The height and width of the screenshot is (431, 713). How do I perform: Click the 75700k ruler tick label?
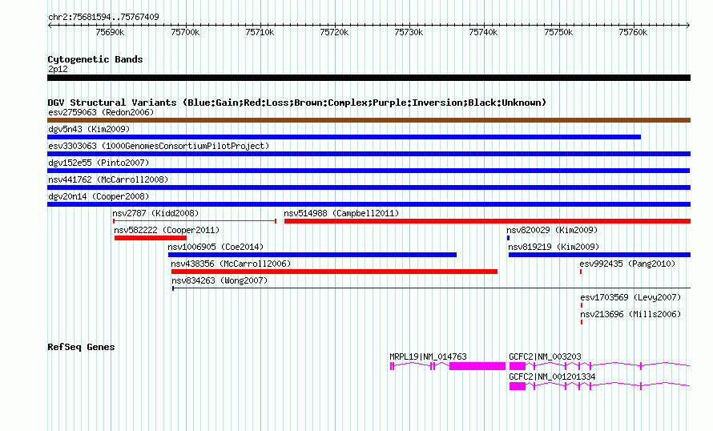click(x=185, y=32)
